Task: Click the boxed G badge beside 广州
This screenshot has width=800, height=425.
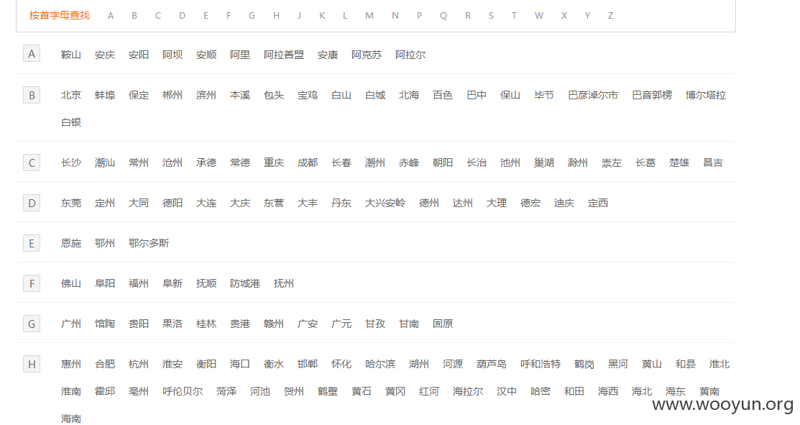Action: pyautogui.click(x=32, y=324)
